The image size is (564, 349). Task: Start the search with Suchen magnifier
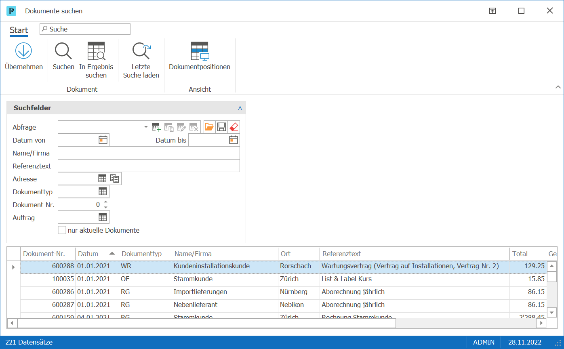click(x=63, y=51)
